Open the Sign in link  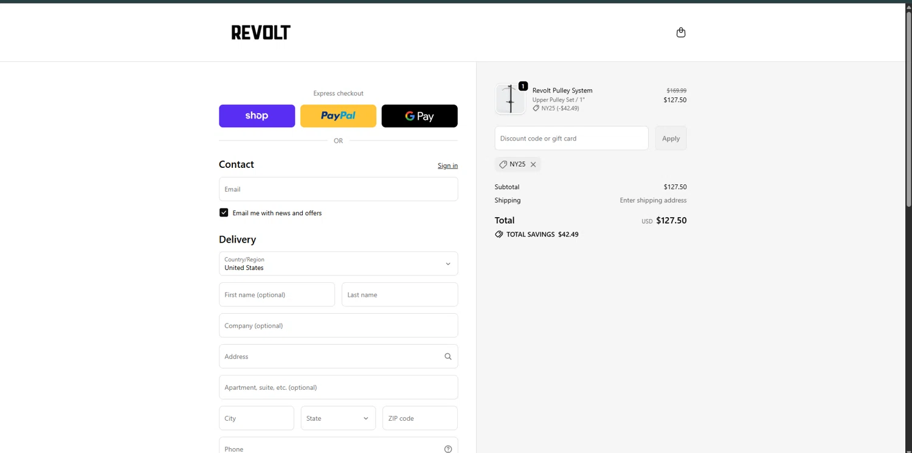click(x=447, y=165)
